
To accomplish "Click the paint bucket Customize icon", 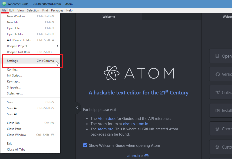I will 217,147.
